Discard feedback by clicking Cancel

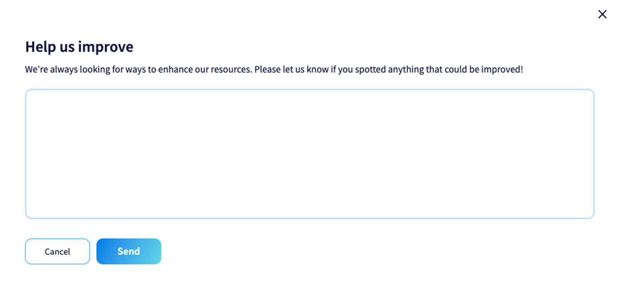pos(57,251)
